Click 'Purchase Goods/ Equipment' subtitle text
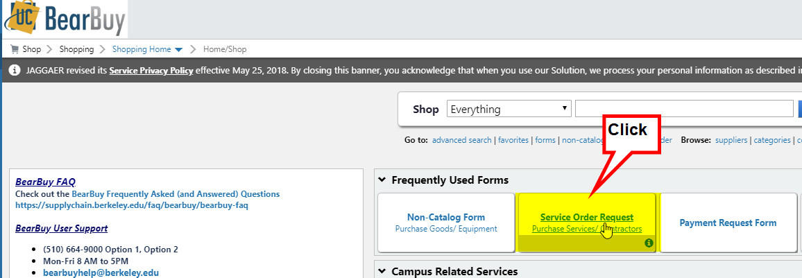The width and height of the screenshot is (802, 278). coord(446,229)
